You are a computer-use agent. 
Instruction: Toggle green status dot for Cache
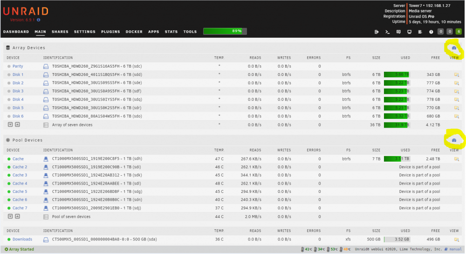tap(9, 159)
